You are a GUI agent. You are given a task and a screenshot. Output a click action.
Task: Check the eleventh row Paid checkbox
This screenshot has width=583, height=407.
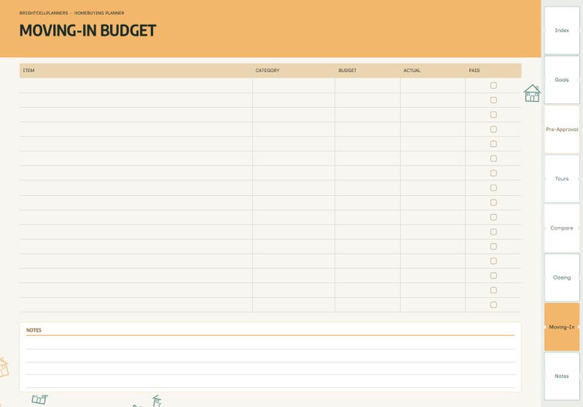point(493,232)
